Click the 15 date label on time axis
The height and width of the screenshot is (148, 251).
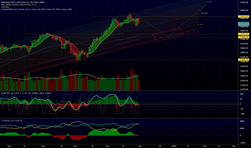click(x=123, y=146)
